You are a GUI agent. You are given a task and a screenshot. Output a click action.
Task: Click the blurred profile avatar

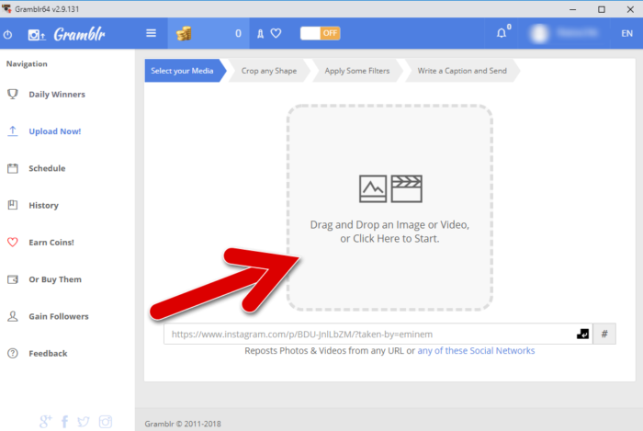point(539,34)
